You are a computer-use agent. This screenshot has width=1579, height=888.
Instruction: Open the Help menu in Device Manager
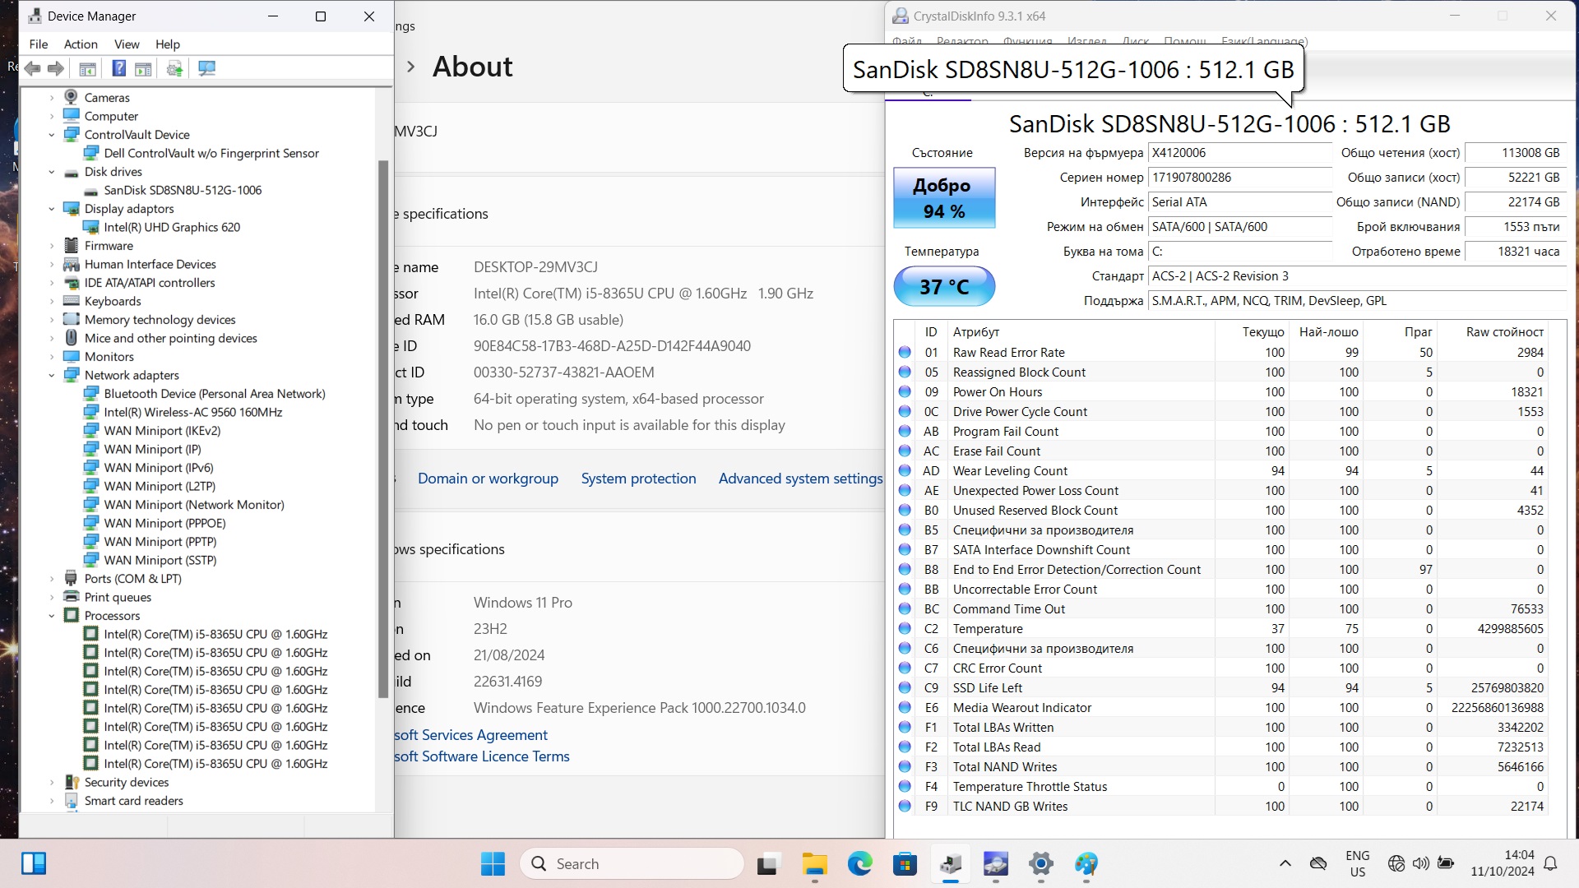[168, 44]
